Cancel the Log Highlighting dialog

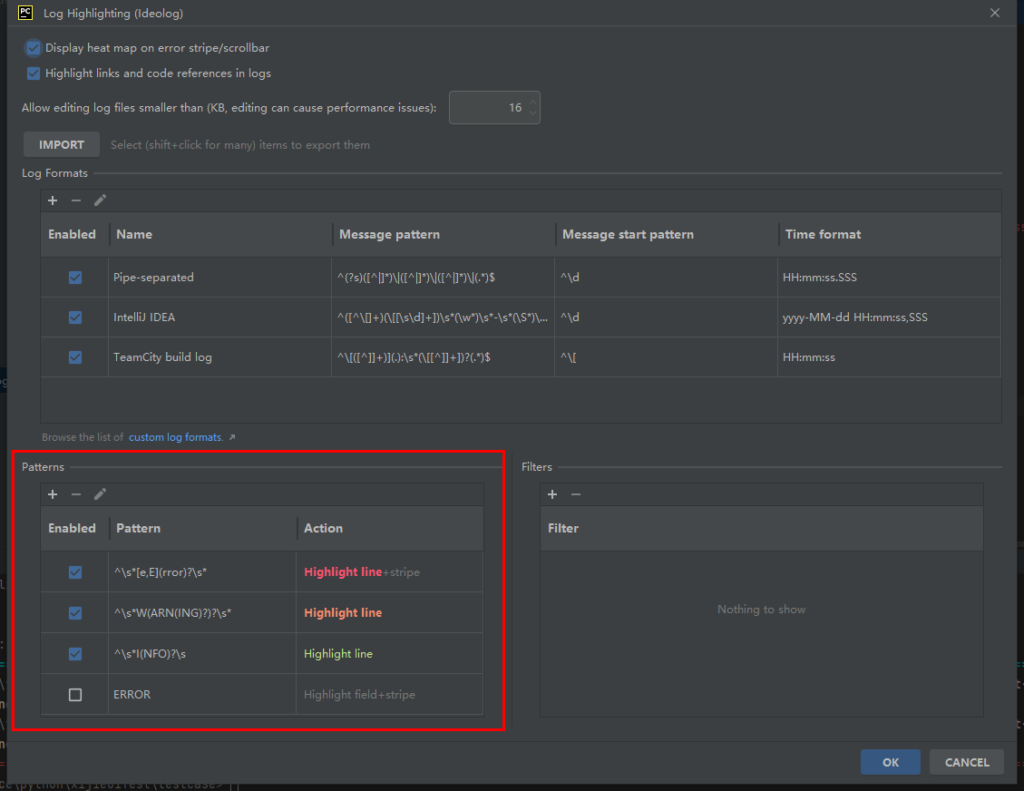(966, 762)
